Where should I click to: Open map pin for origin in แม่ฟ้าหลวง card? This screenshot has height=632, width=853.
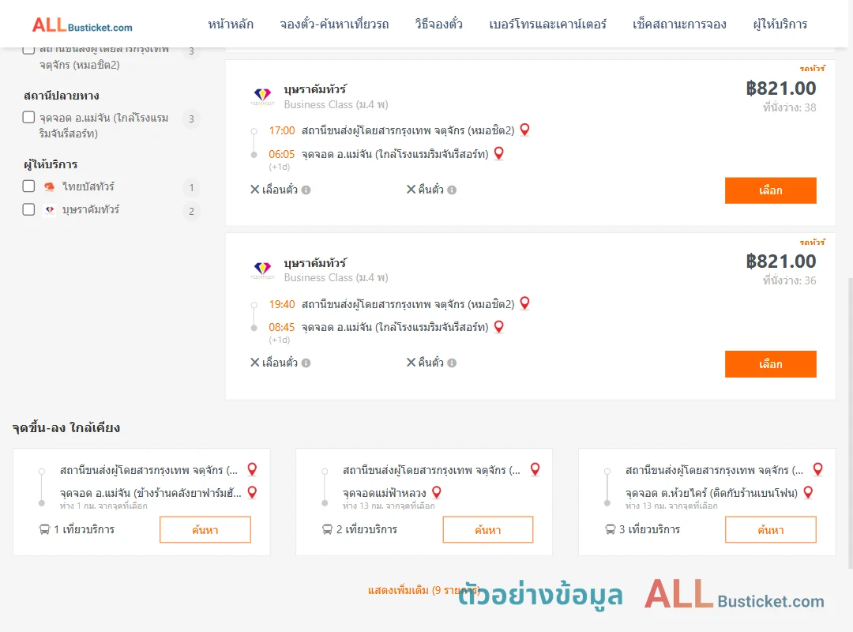click(535, 469)
